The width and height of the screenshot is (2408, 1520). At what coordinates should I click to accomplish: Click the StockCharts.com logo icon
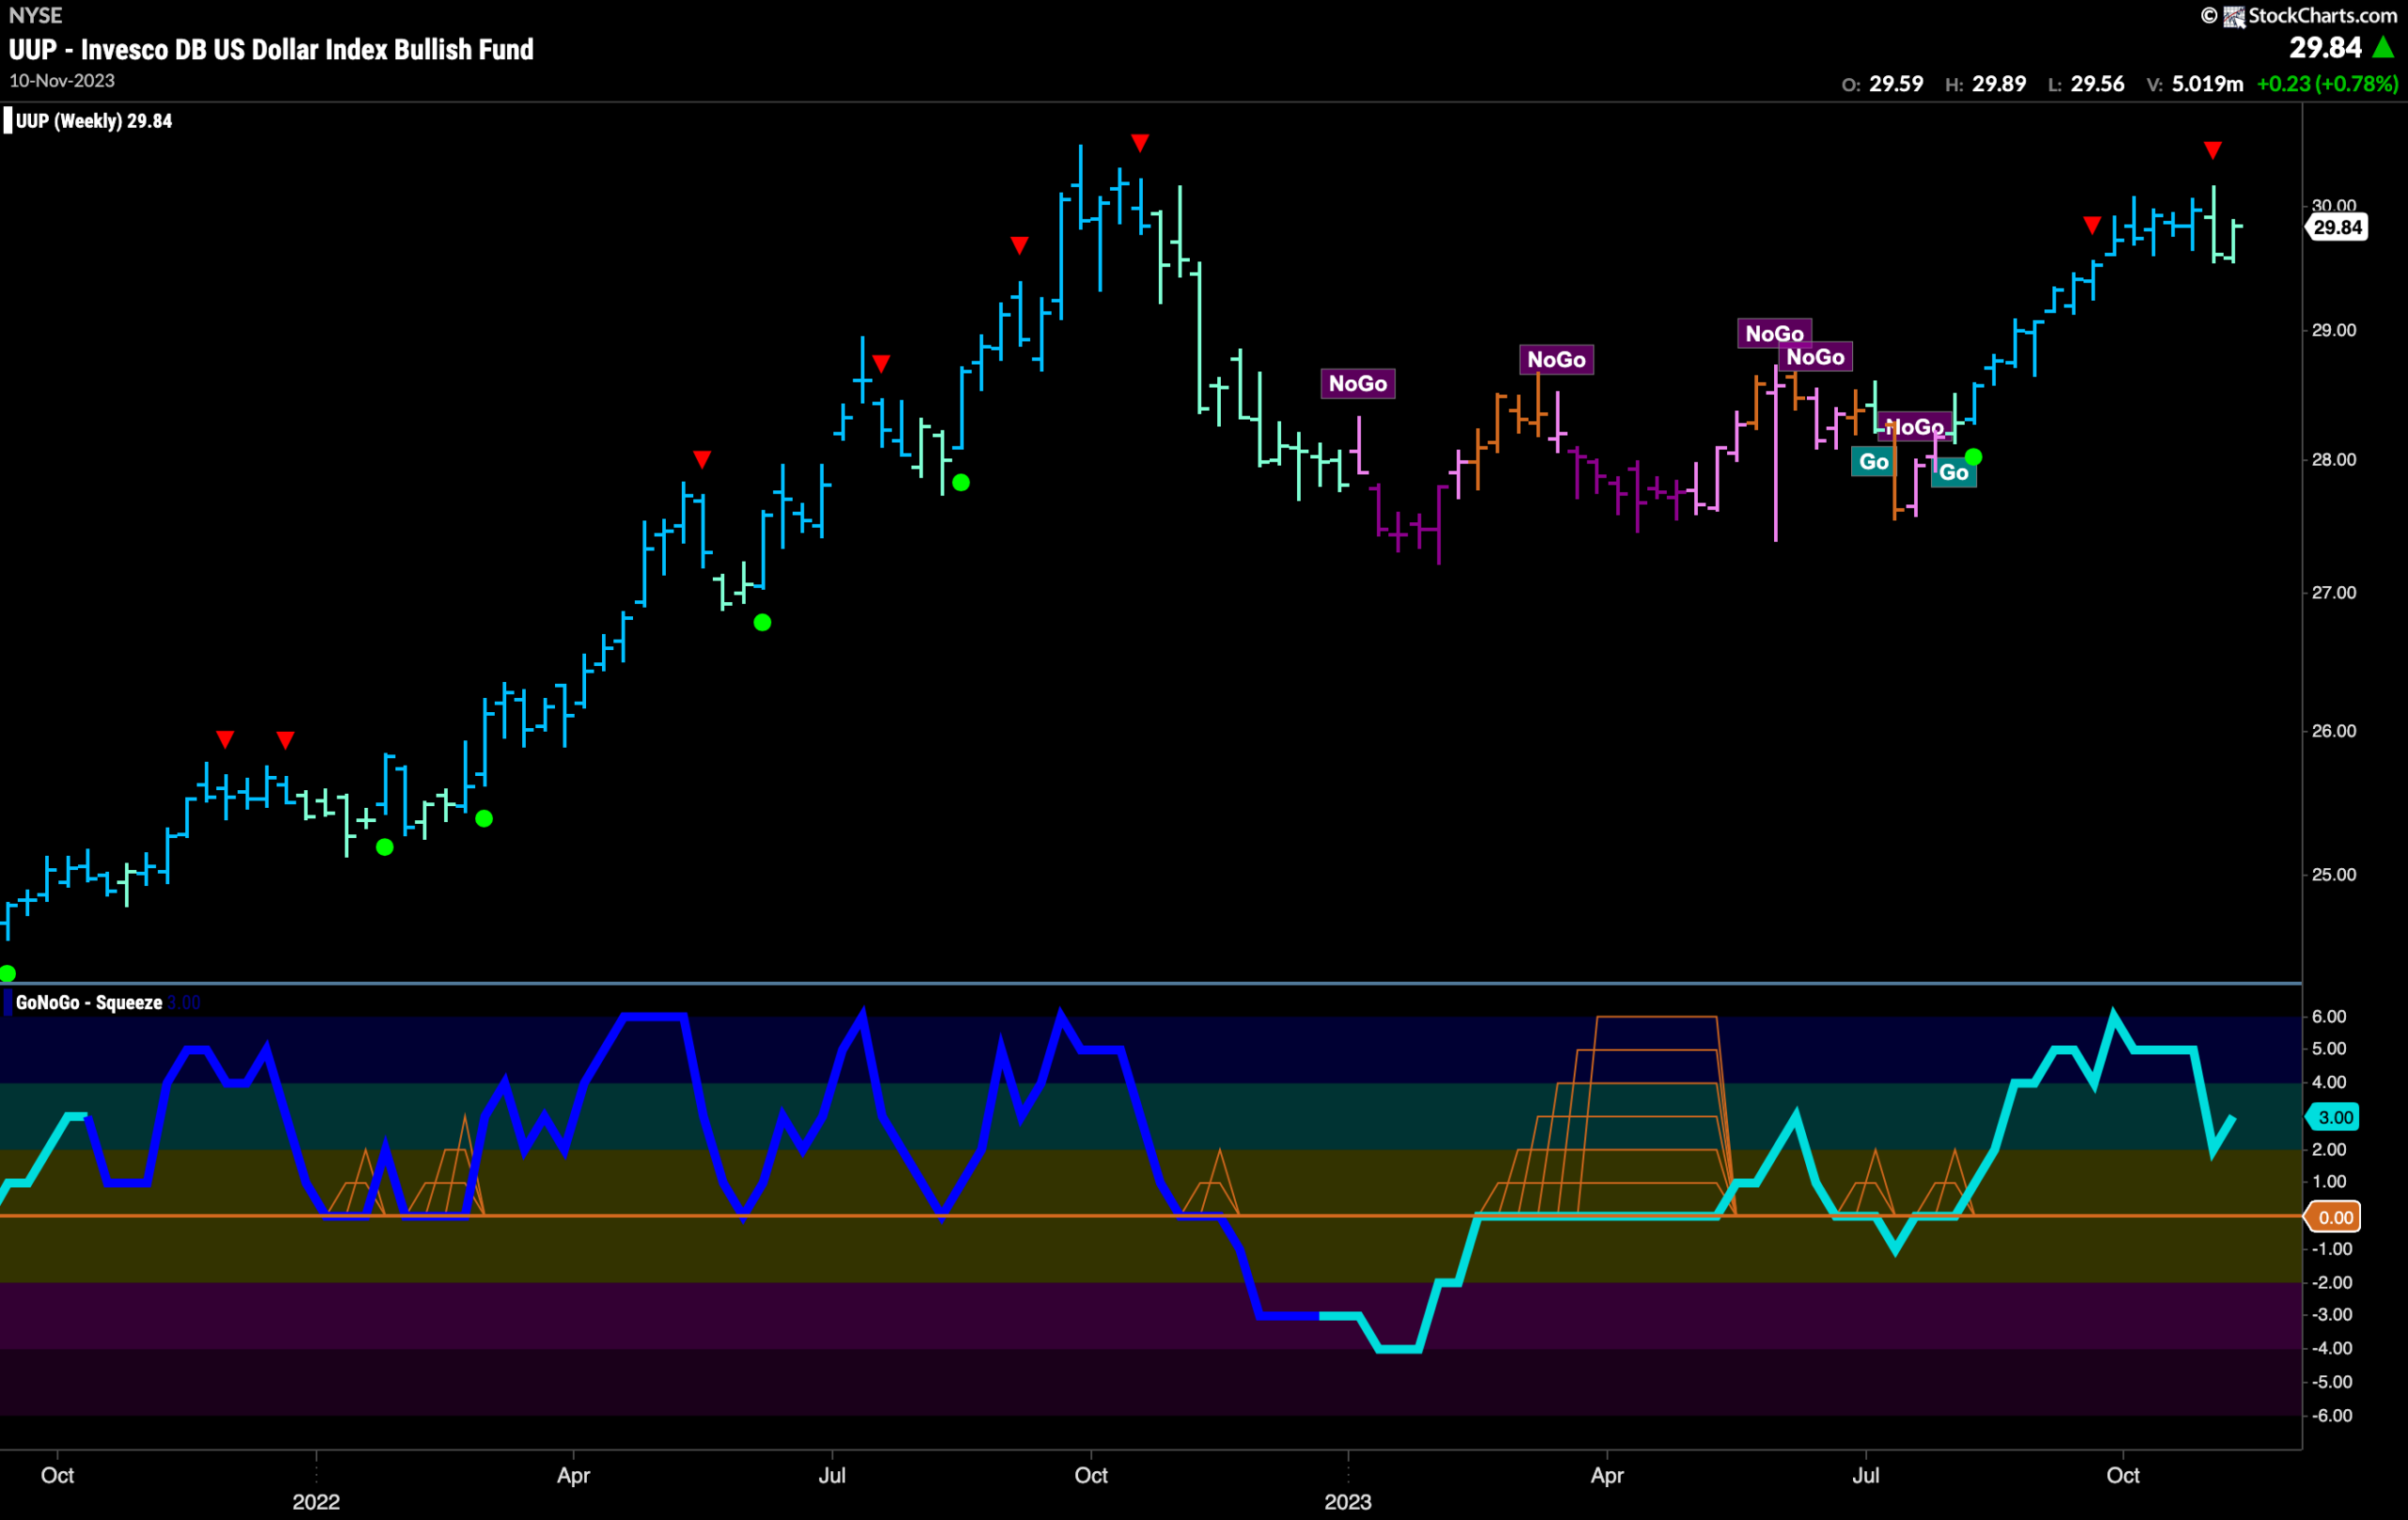click(x=2234, y=16)
